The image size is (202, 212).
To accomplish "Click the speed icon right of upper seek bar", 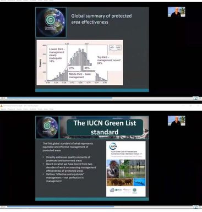I will coord(196,98).
